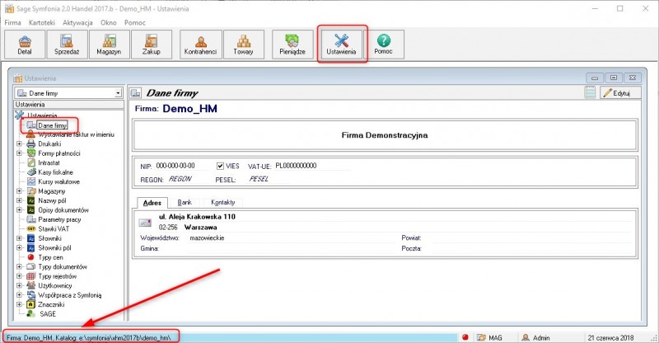Expand the Formy płatności node
The height and width of the screenshot is (343, 659).
pos(19,153)
